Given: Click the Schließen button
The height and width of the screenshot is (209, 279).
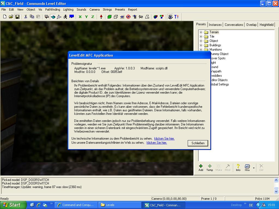Looking at the screenshot, I should coord(198,143).
